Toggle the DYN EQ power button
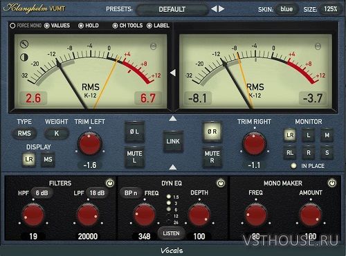This screenshot has height=256, width=346. [221, 183]
